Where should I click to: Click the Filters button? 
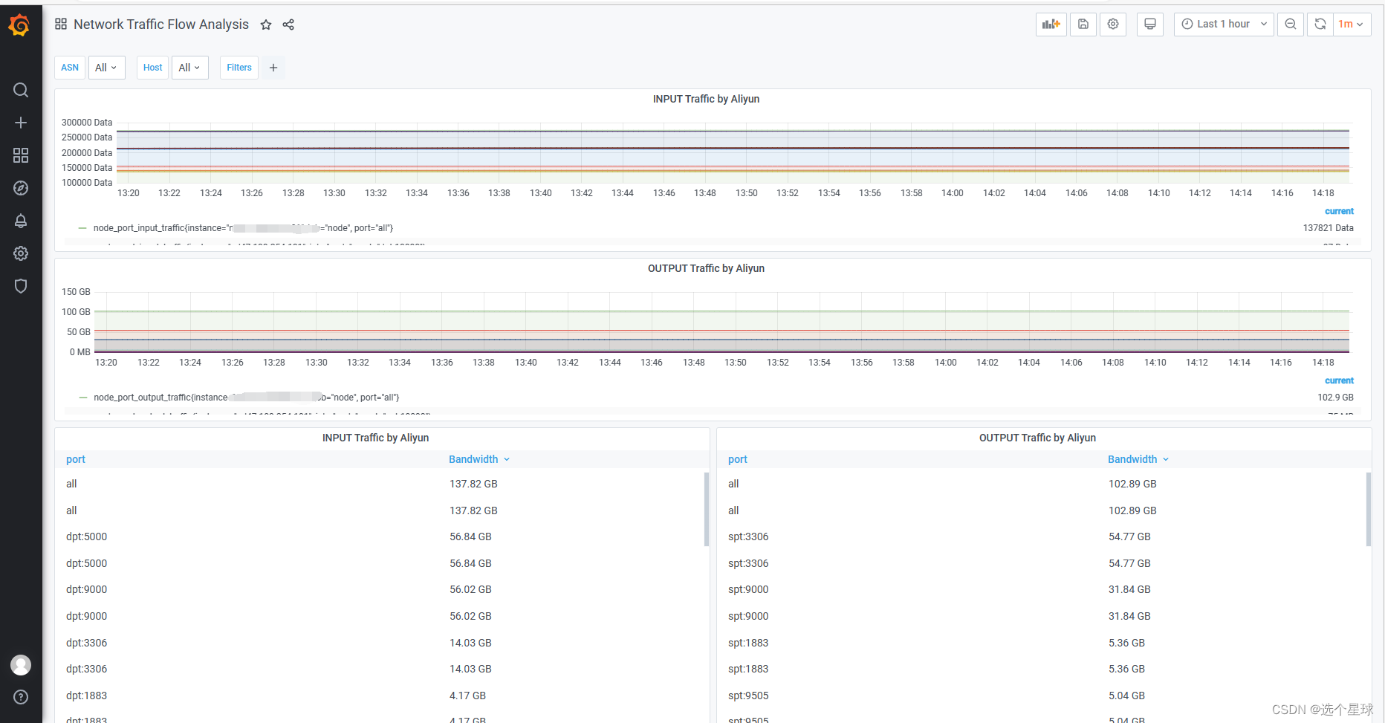[x=239, y=68]
